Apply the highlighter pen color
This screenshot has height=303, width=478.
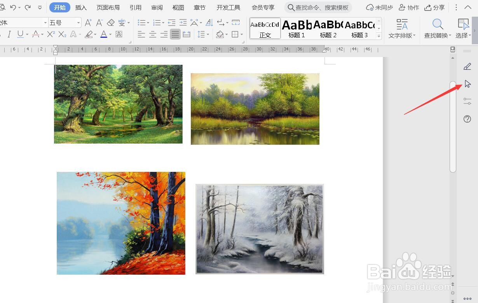(89, 35)
